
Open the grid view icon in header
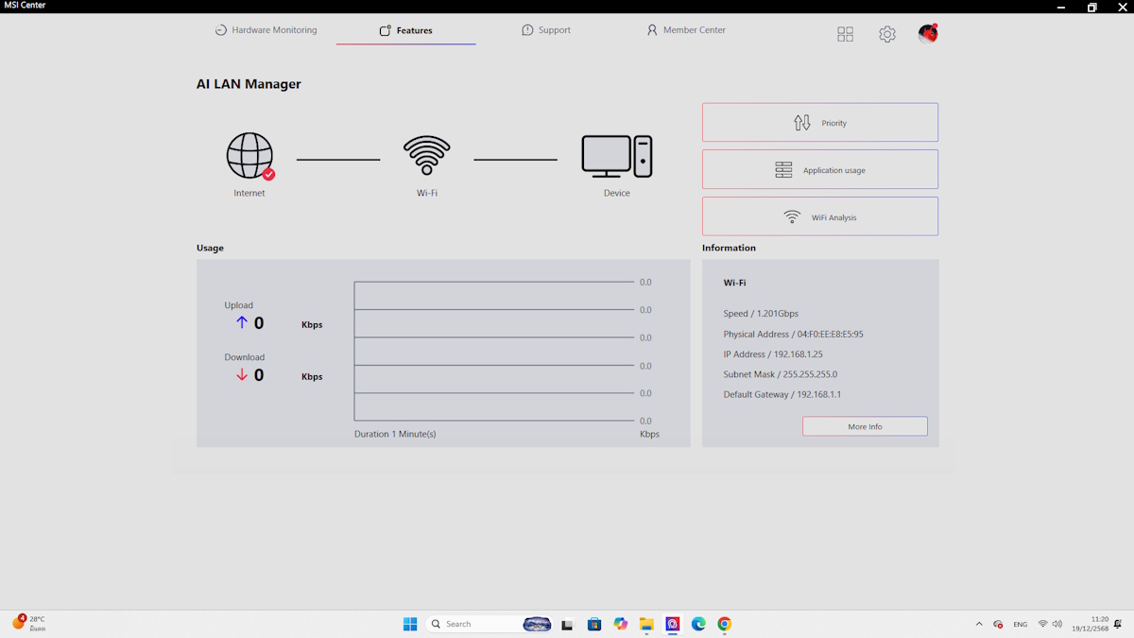point(845,34)
